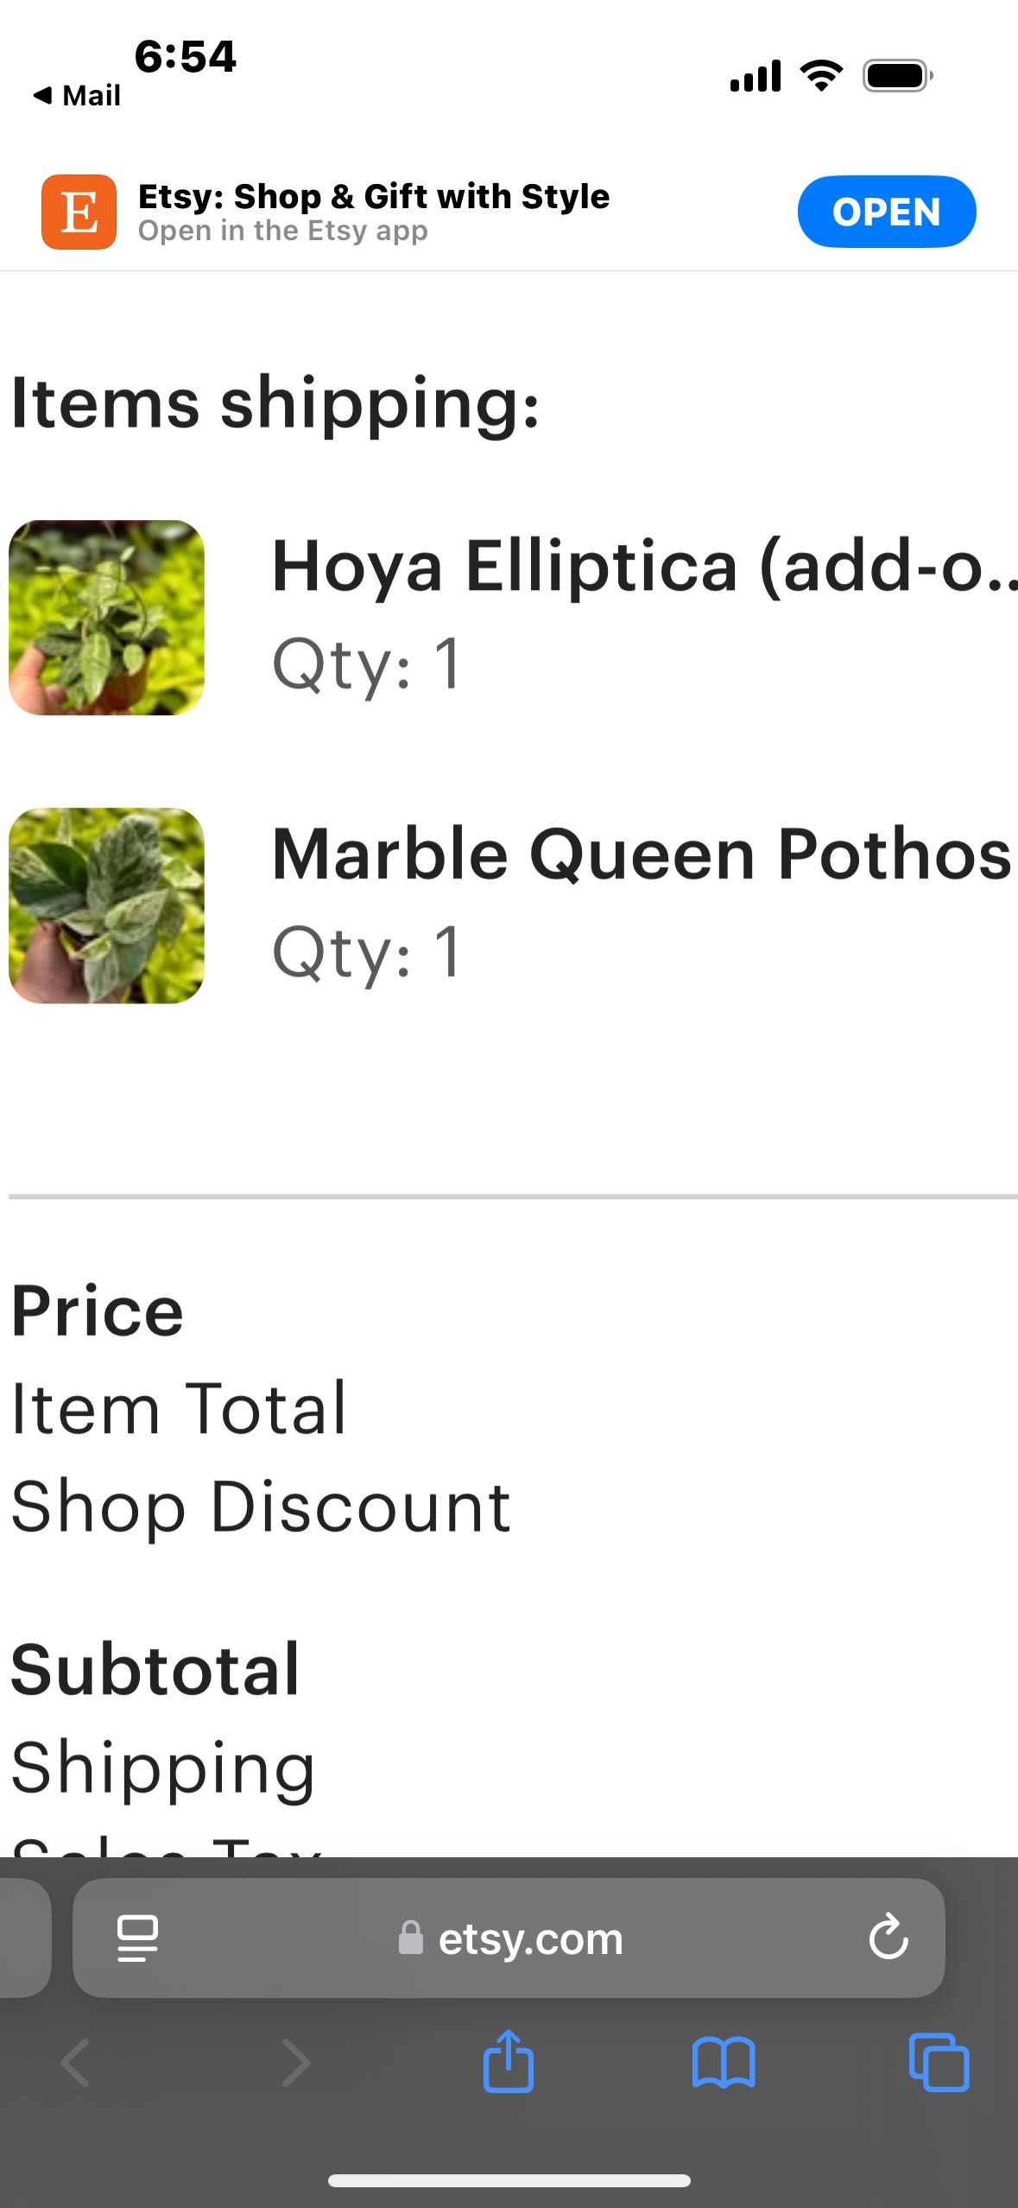Image resolution: width=1018 pixels, height=2208 pixels.
Task: Open the Safari page menu icon
Action: 137,1938
